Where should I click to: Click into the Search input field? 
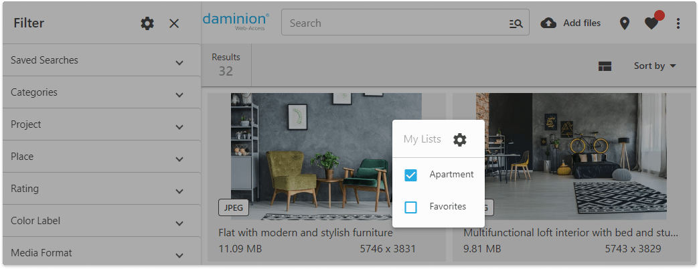point(395,23)
